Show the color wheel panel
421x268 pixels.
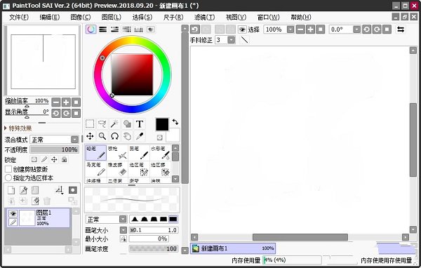(91, 29)
